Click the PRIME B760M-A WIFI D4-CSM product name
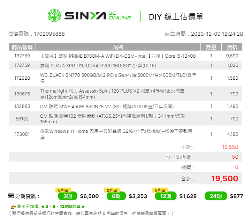Screen dimensions: 251x224 (x=118, y=56)
